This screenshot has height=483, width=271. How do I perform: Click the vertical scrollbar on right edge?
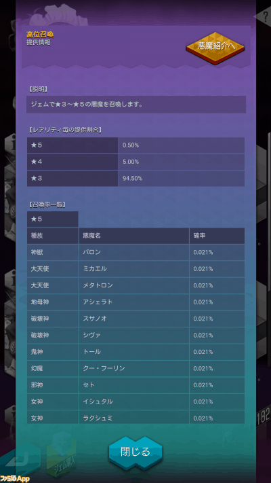pos(270,213)
